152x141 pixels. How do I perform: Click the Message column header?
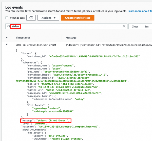point(71,38)
